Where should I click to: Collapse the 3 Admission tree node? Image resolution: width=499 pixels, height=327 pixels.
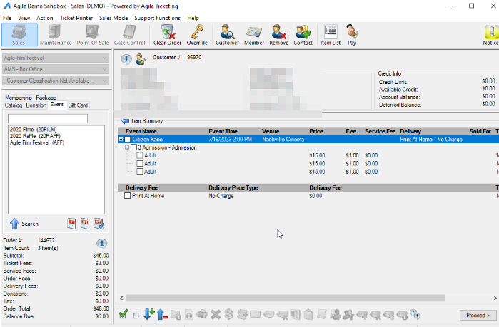tap(127, 147)
